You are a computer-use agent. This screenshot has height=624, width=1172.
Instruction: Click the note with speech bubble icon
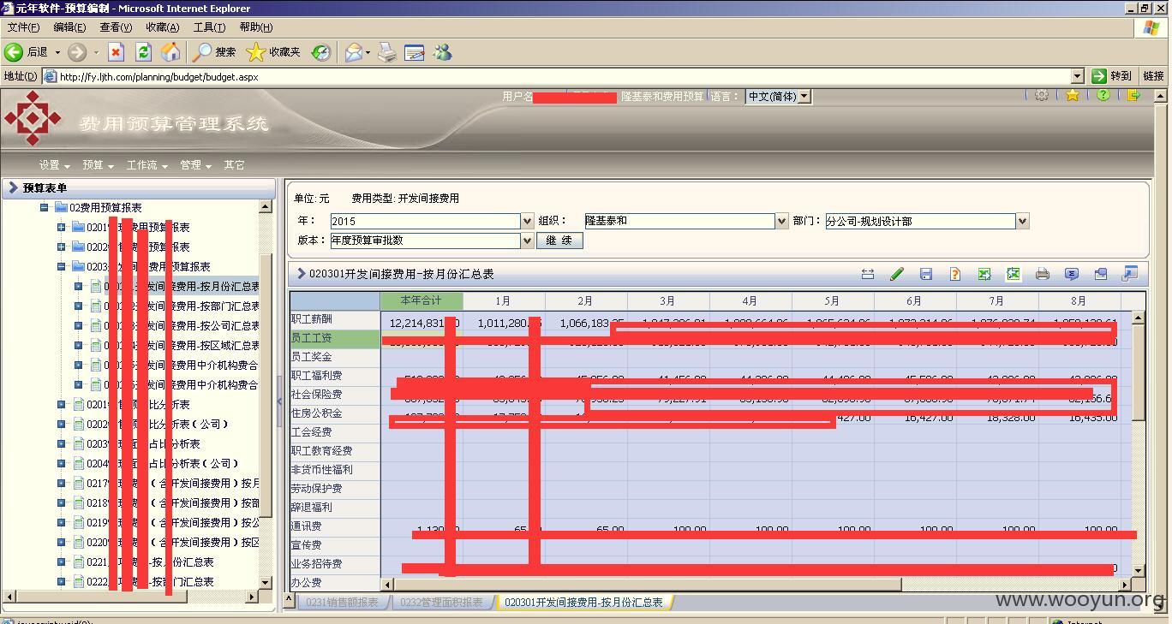[1101, 274]
